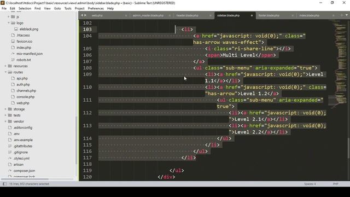Image resolution: width=350 pixels, height=197 pixels.
Task: Click line number 118 in the gutter
Action: pos(87,164)
